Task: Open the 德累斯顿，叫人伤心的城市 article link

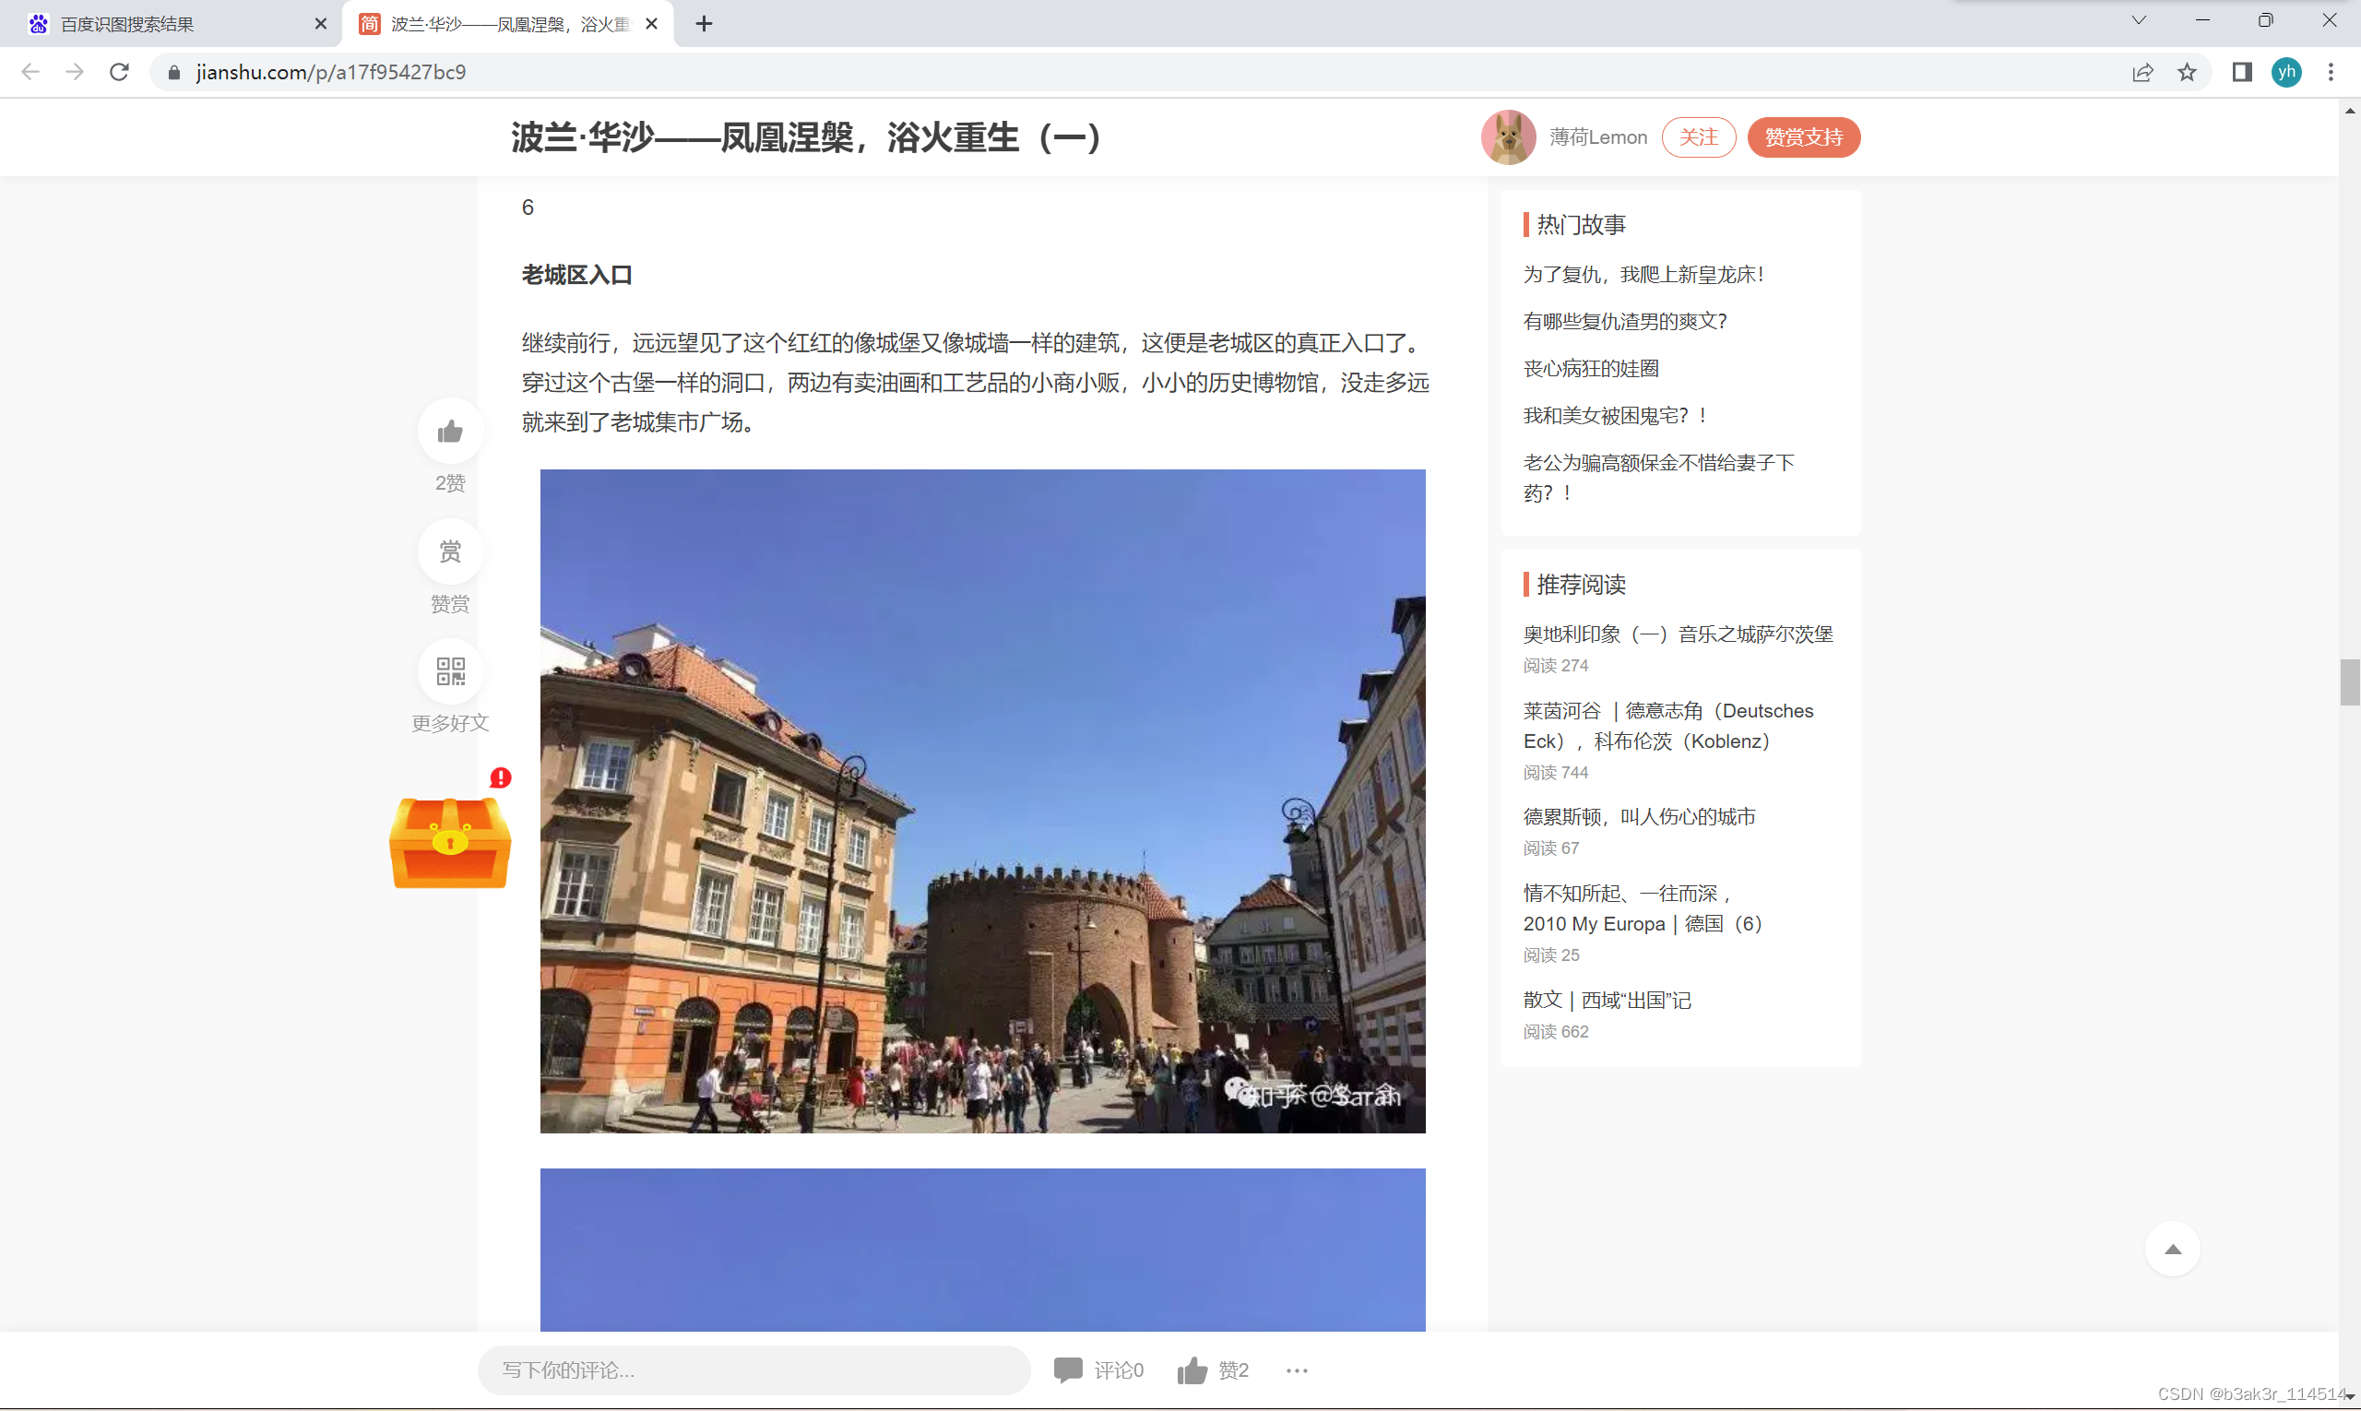Action: [x=1638, y=816]
